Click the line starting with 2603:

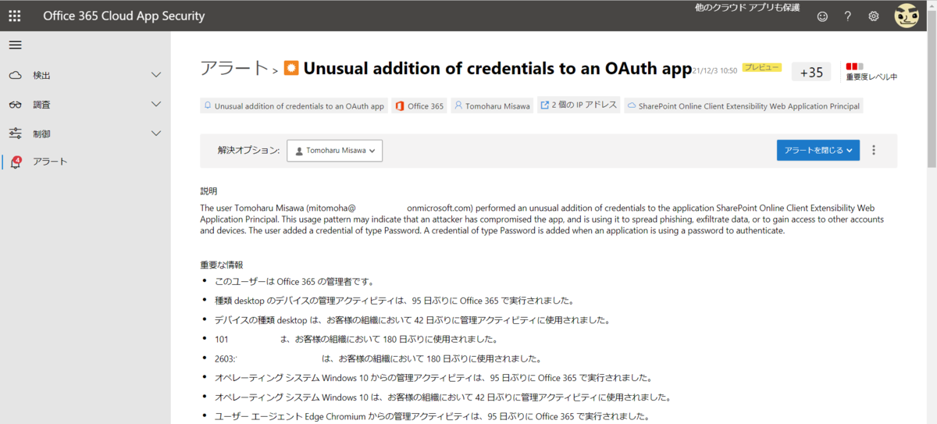[378, 358]
